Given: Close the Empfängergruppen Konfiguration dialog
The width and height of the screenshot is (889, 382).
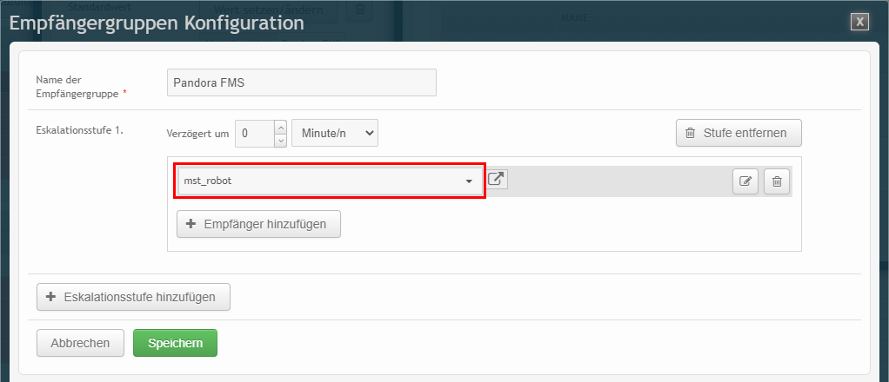Looking at the screenshot, I should coord(859,22).
